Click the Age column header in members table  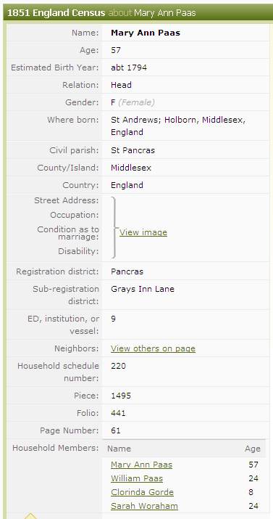click(253, 449)
